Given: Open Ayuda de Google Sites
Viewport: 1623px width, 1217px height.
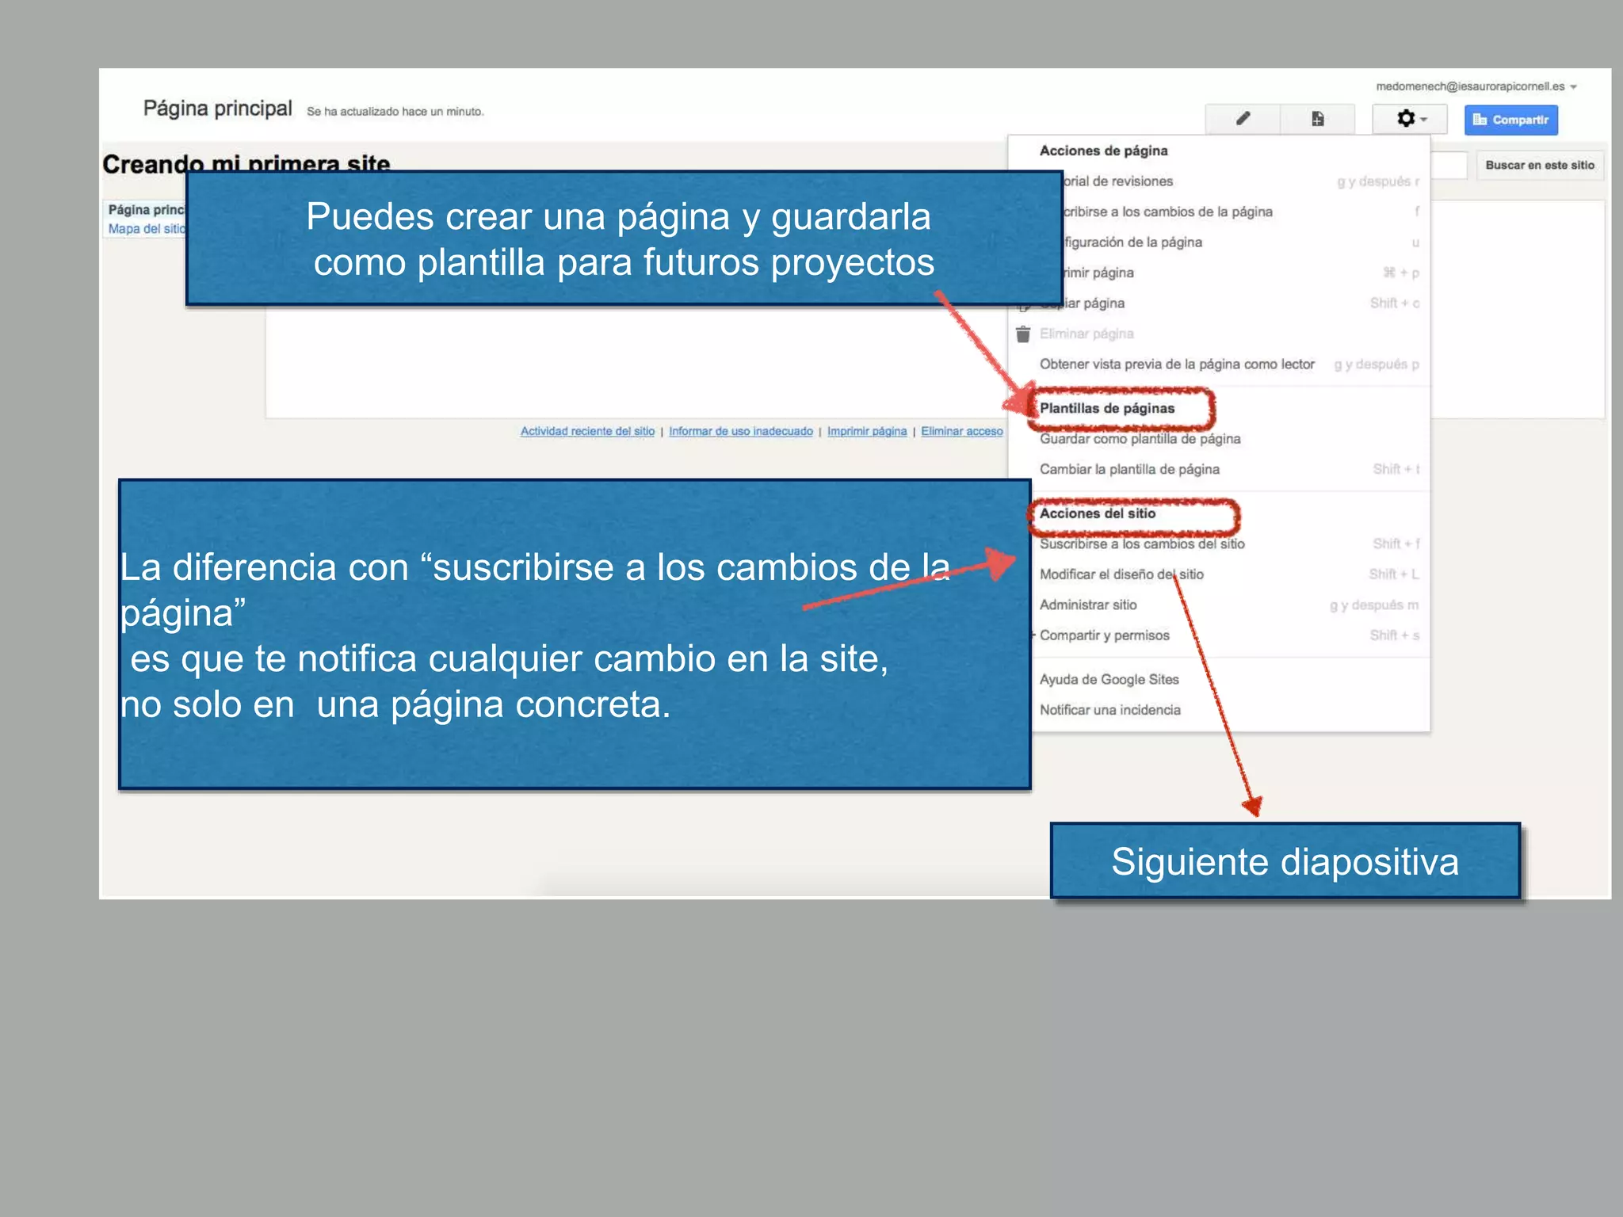Looking at the screenshot, I should [1230, 680].
